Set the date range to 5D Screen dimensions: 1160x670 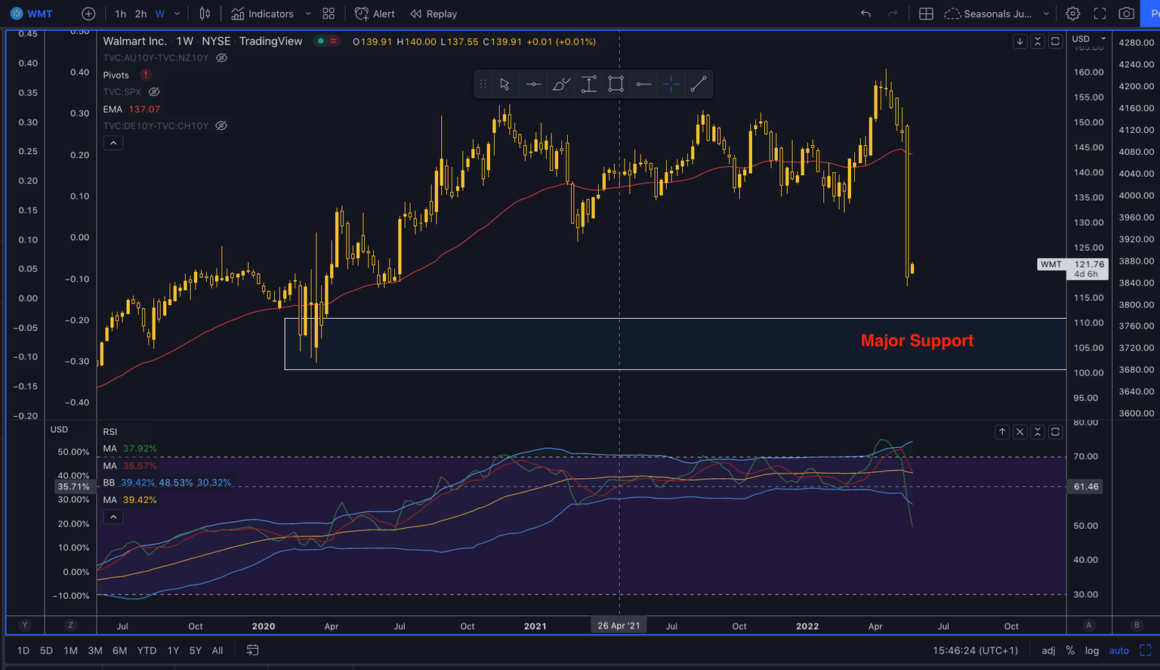[46, 650]
